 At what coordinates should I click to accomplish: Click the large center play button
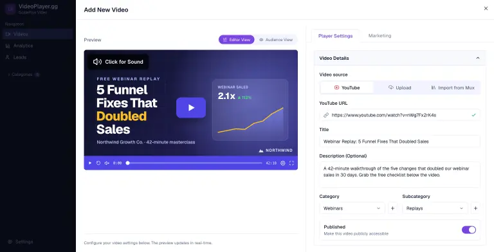pyautogui.click(x=191, y=108)
